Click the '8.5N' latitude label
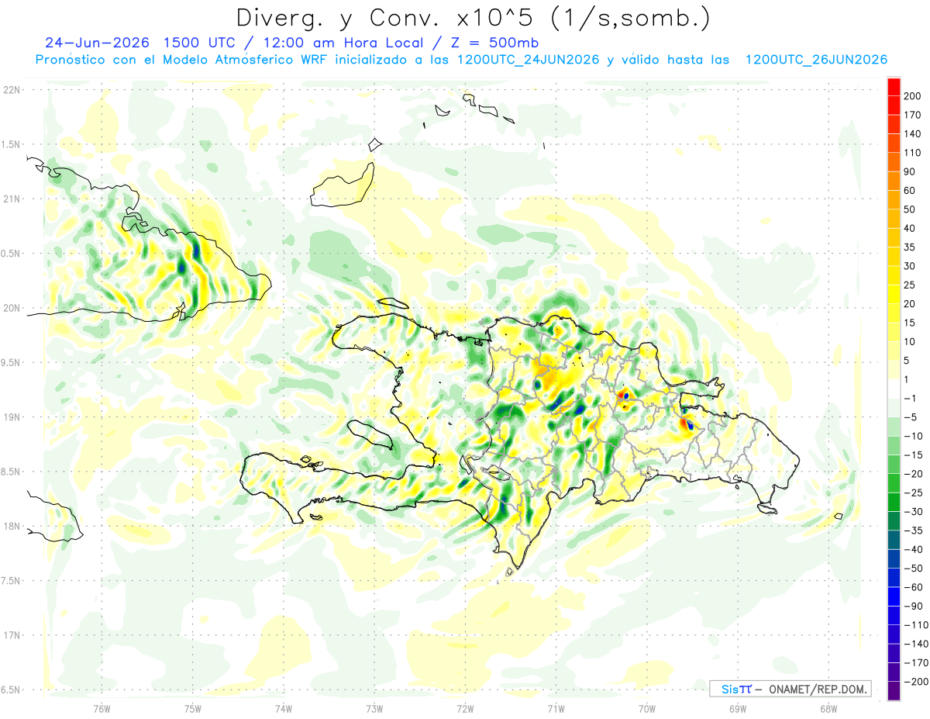This screenshot has height=719, width=930. click(x=11, y=472)
